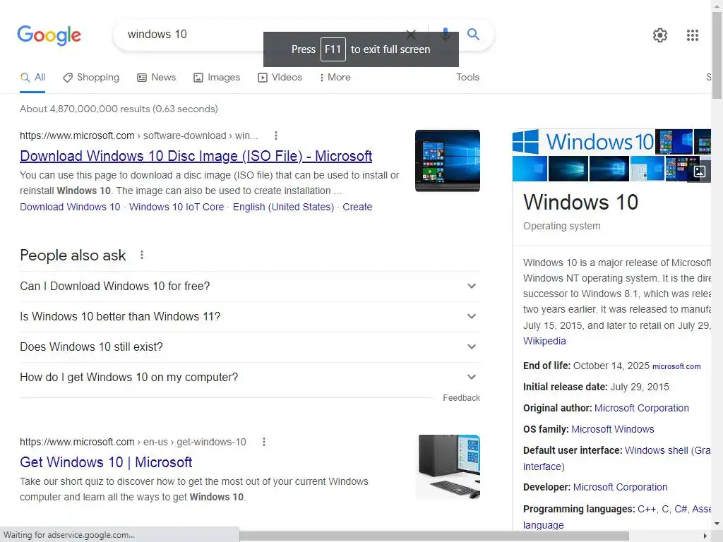This screenshot has height=542, width=723.
Task: Open the 'Get Windows 10 | Microsoft' result
Action: point(106,462)
